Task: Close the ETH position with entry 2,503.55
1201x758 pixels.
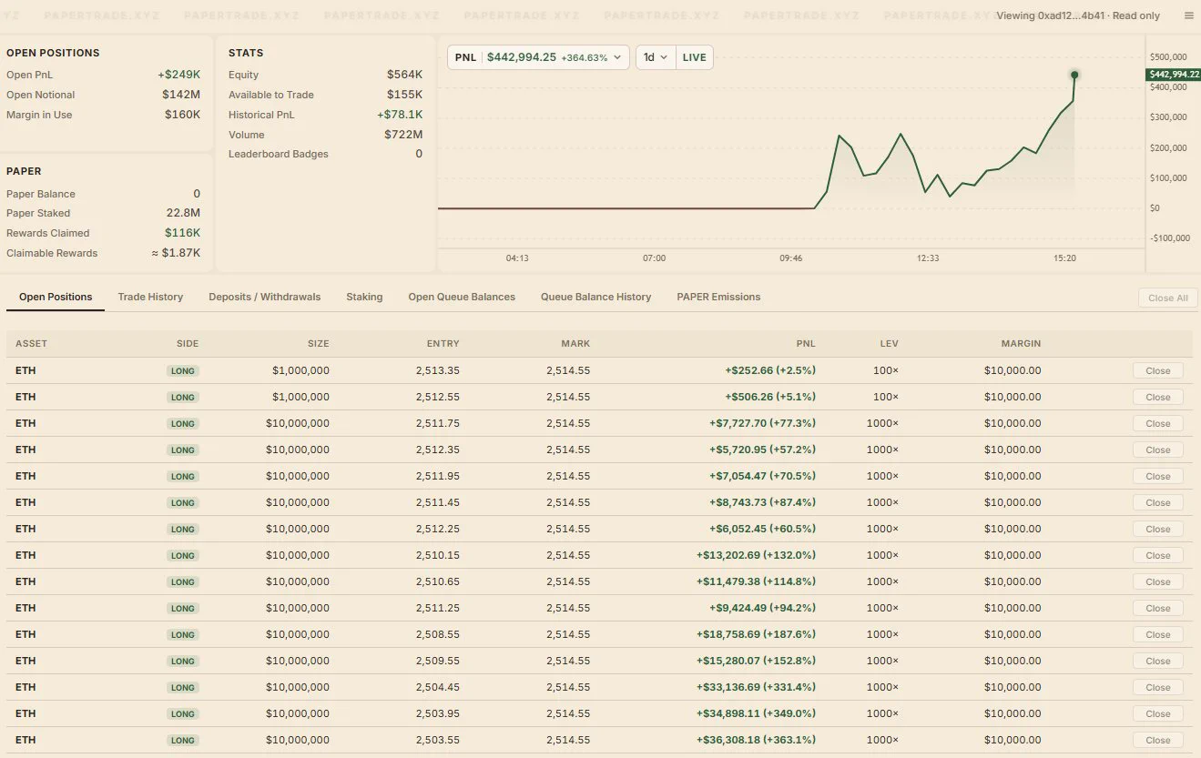Action: [1158, 740]
